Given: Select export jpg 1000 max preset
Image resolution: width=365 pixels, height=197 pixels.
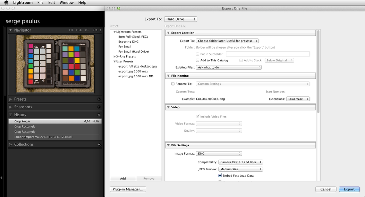Looking at the screenshot, I should pos(133,71).
